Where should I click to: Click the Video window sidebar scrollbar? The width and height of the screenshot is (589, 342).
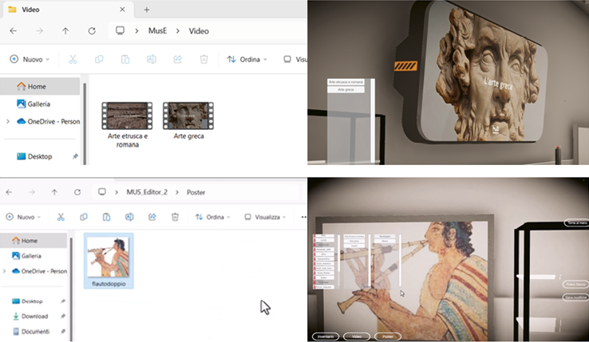click(x=85, y=124)
